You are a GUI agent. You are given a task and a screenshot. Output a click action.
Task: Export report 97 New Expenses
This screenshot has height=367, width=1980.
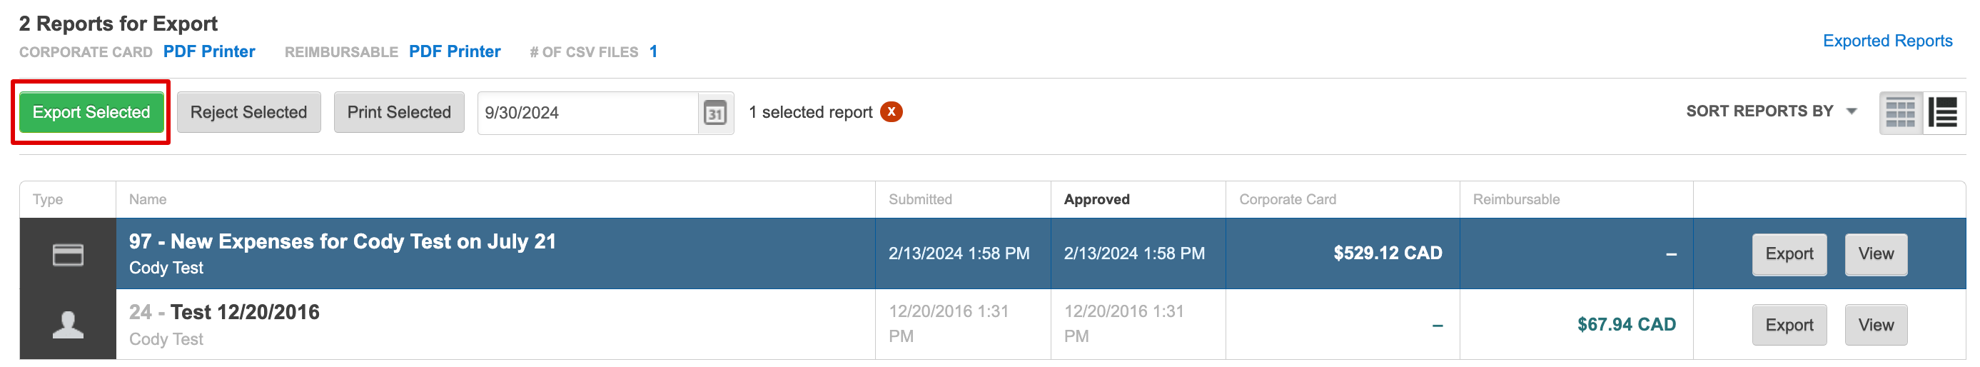1789,254
